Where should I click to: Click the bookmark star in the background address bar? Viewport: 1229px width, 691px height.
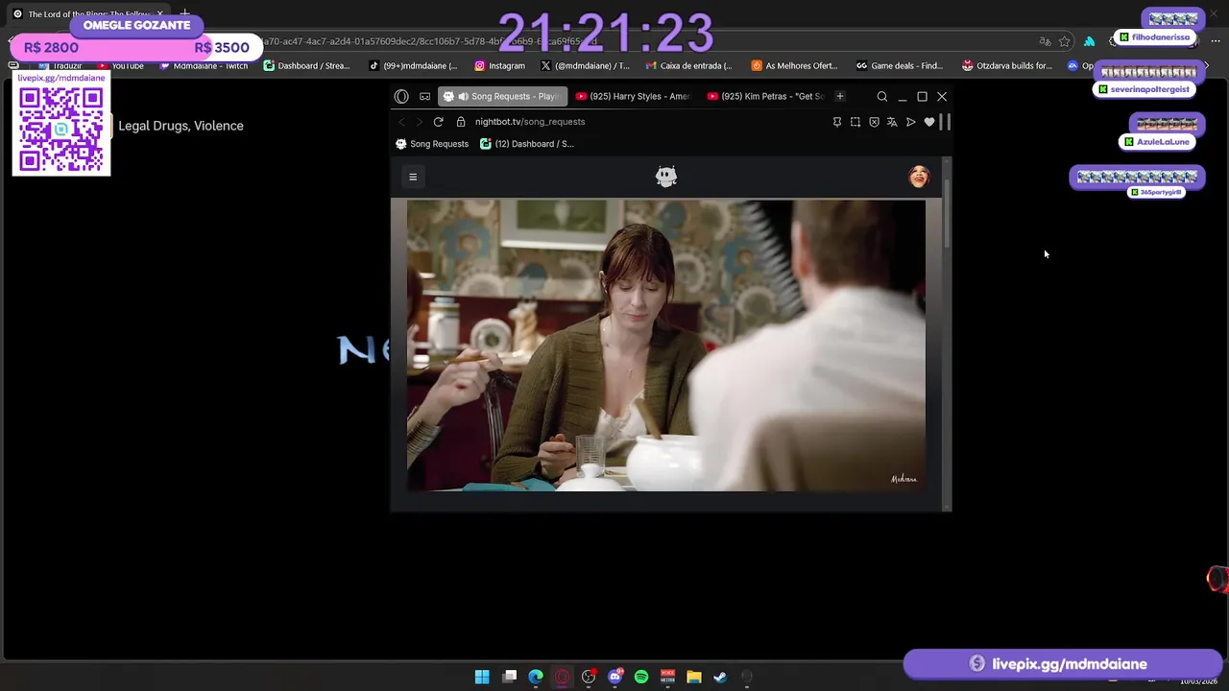pyautogui.click(x=1065, y=41)
